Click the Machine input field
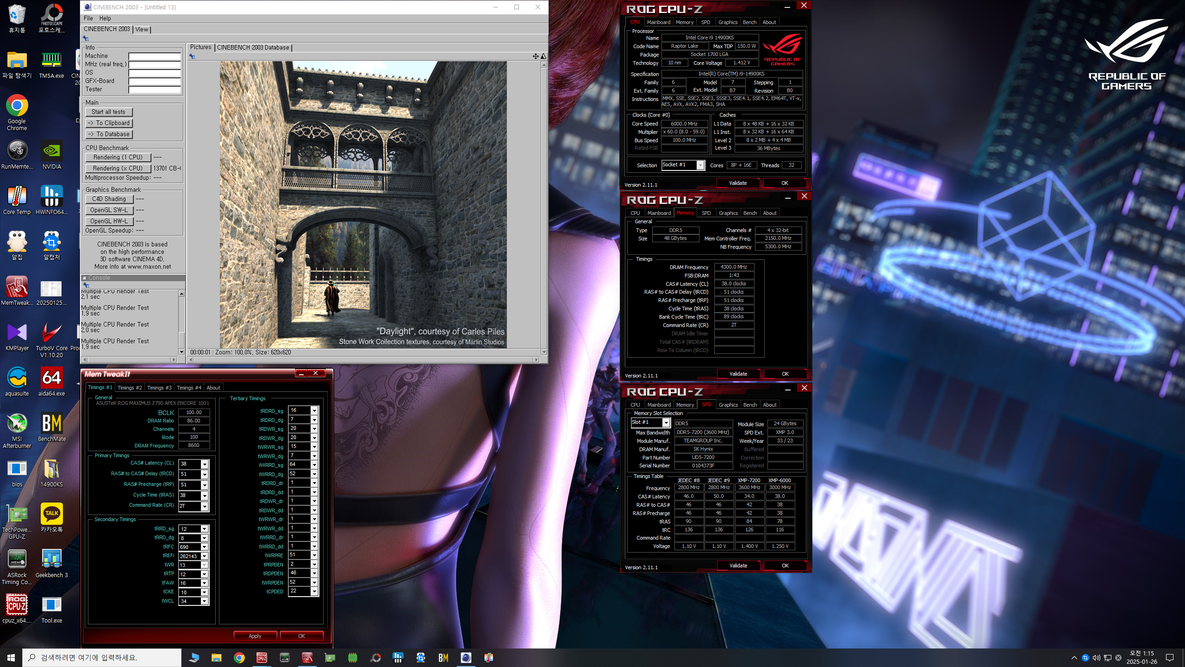1185x667 pixels. point(155,56)
